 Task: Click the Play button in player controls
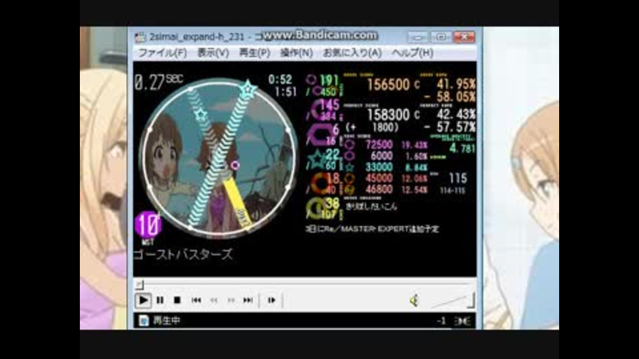tap(143, 300)
